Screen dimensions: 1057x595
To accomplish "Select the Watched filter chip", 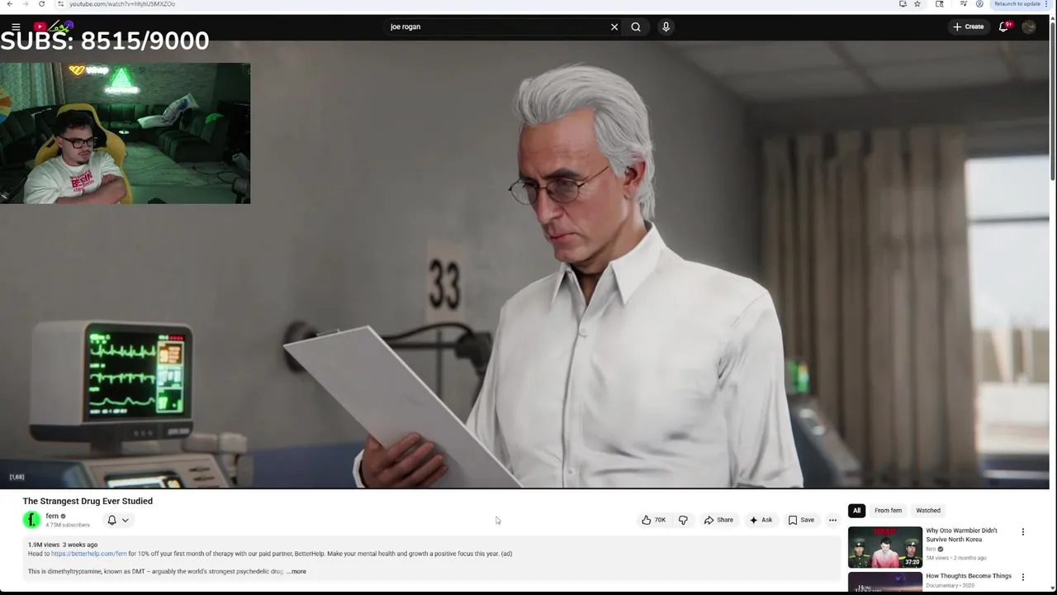I will [x=928, y=511].
